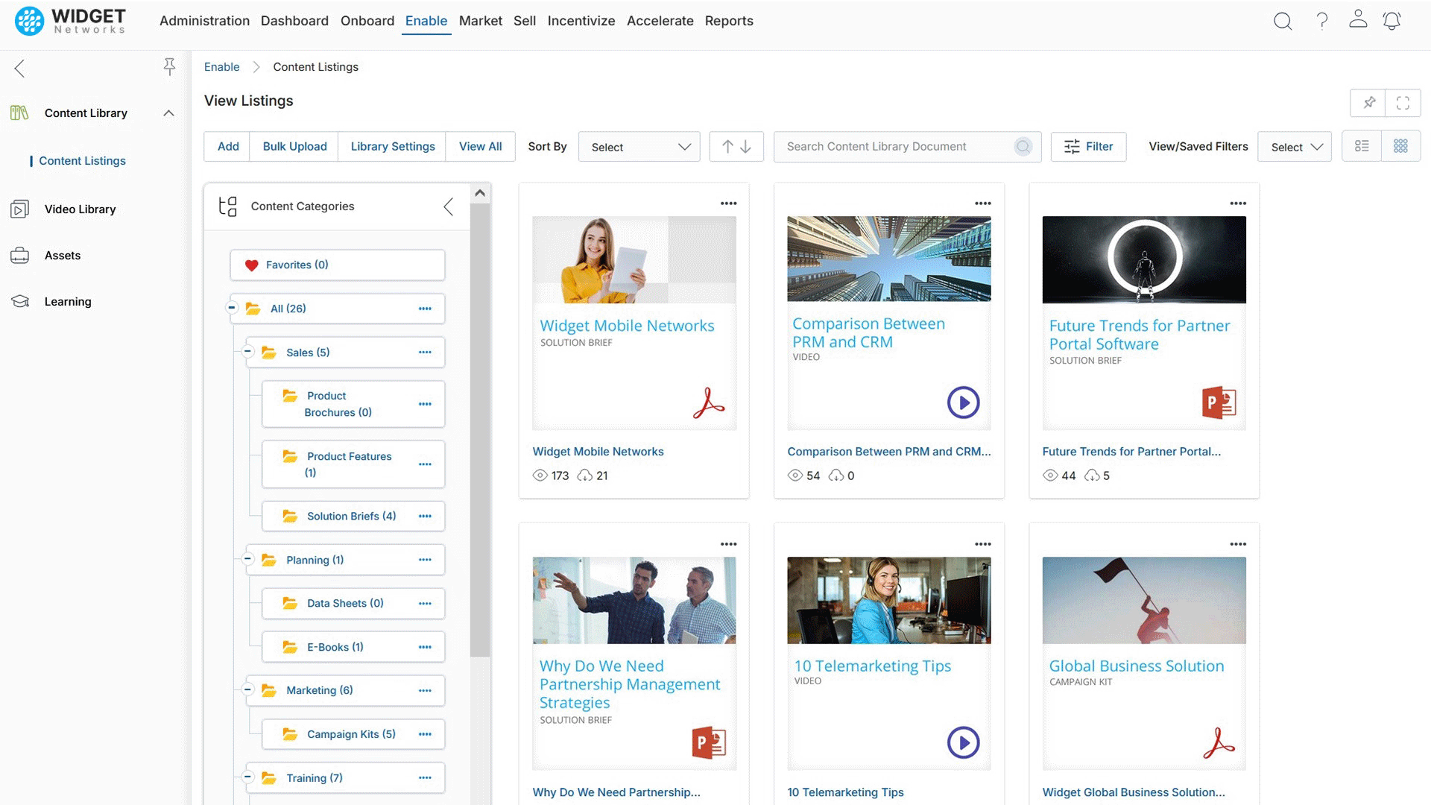
Task: Click the Learning graduation cap icon
Action: pyautogui.click(x=20, y=301)
